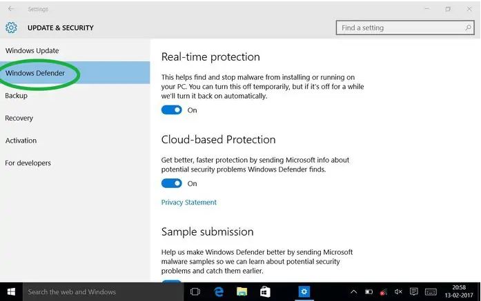Turn off Cloud-based Protection toggle
481x301 pixels.
(x=171, y=183)
